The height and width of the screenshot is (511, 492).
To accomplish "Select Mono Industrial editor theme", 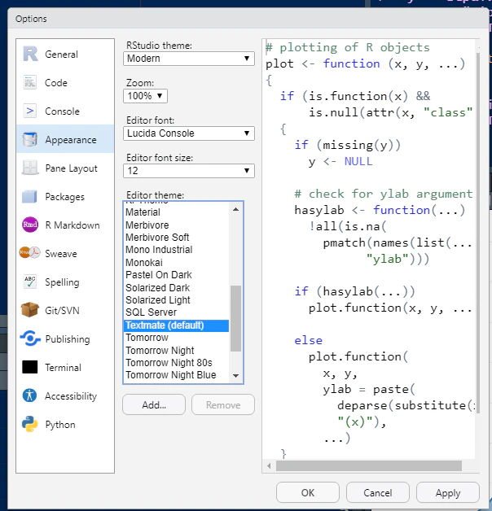I will [x=177, y=250].
